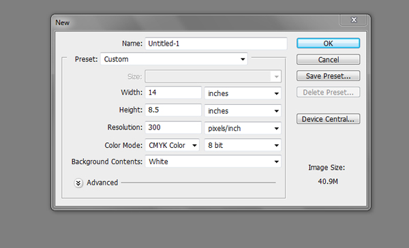
Task: Open the Save Preset dialog
Action: tap(328, 76)
